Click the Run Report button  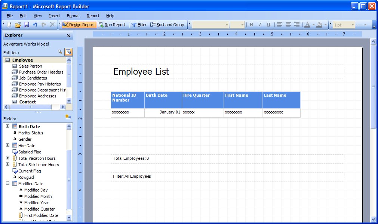pyautogui.click(x=112, y=25)
